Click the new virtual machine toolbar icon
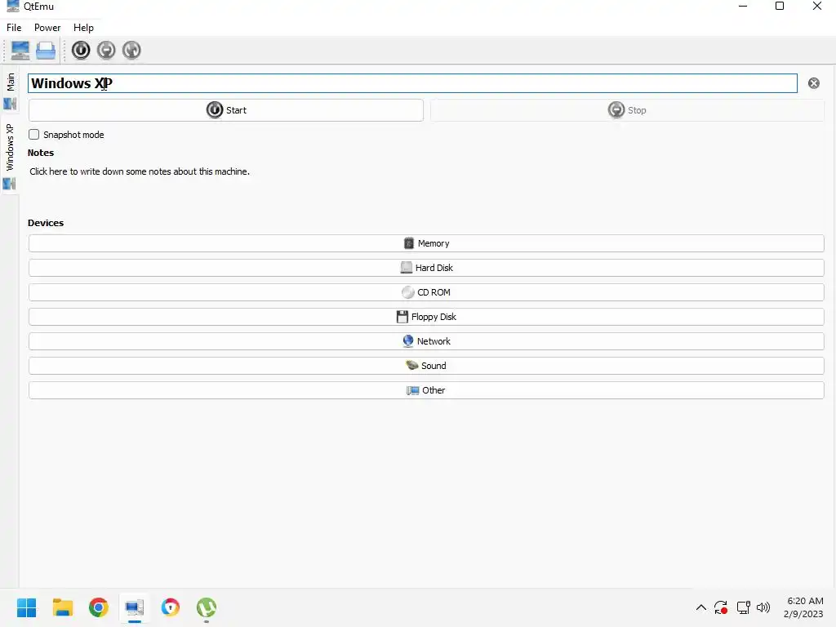This screenshot has height=627, width=836. [x=20, y=50]
